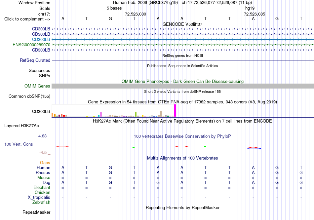Click the Human species label
This screenshot has height=220, width=314.
point(43,167)
